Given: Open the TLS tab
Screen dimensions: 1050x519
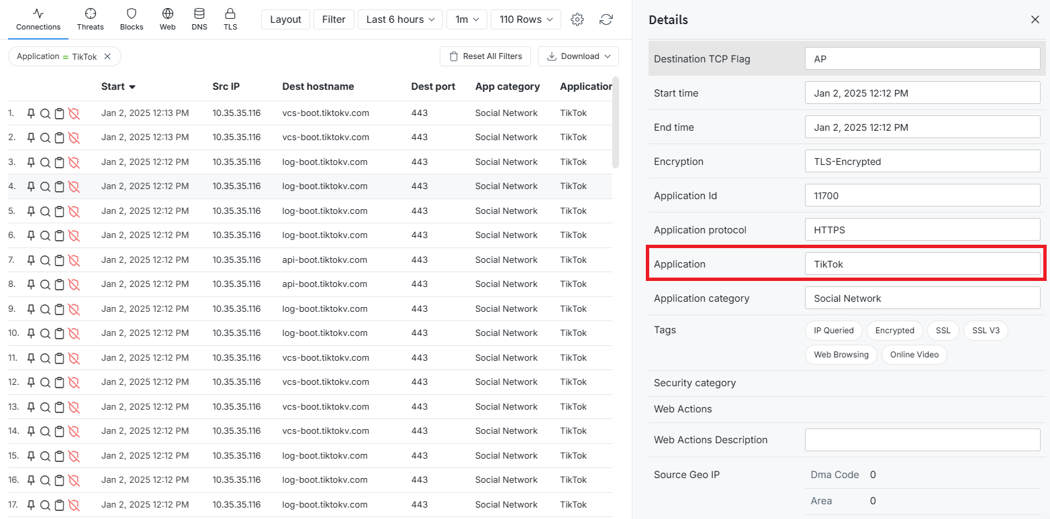Looking at the screenshot, I should 230,19.
